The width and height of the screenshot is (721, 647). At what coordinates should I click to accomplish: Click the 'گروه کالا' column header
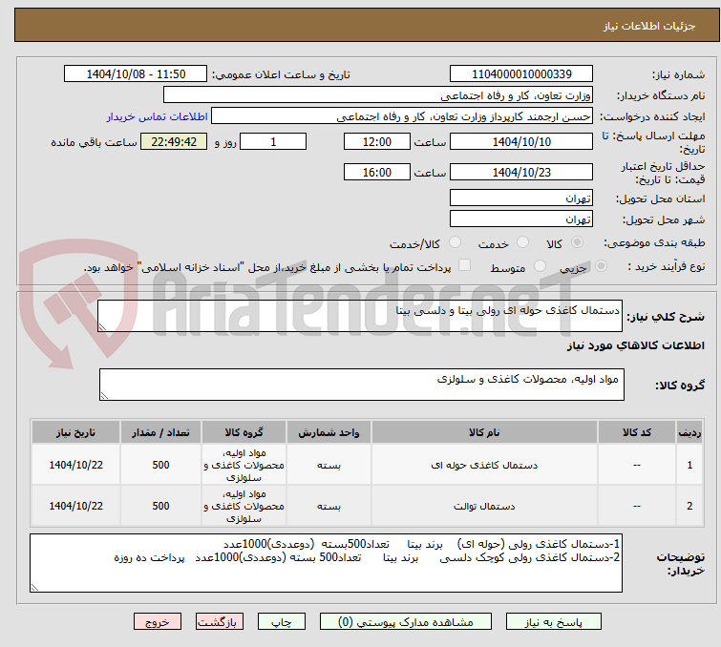[x=244, y=432]
